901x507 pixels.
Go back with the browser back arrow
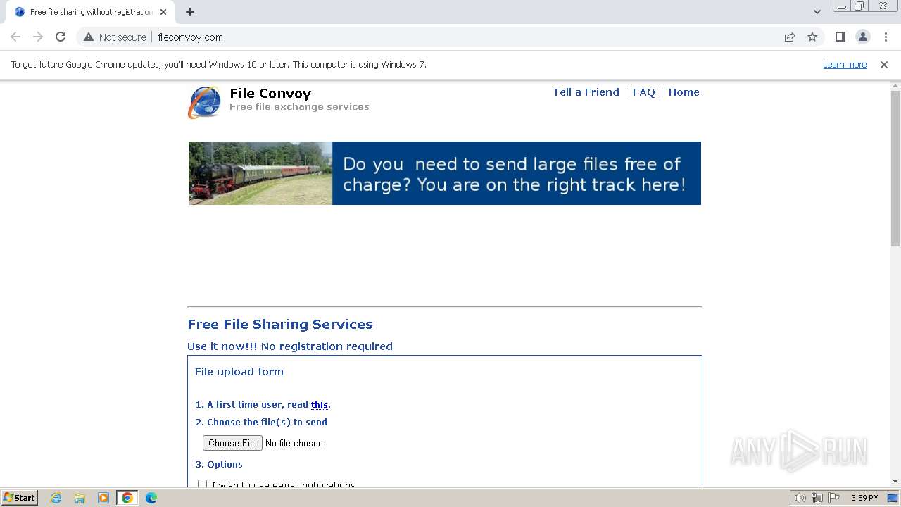pos(15,37)
